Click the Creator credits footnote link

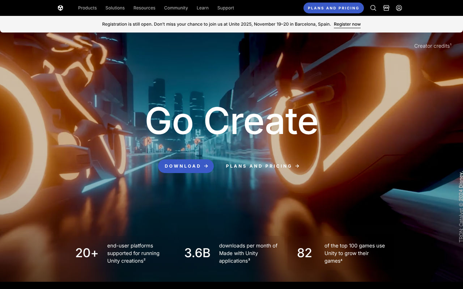[x=433, y=46]
